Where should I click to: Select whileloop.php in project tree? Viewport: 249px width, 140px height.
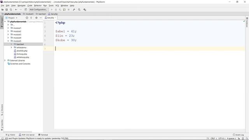coord(23,57)
